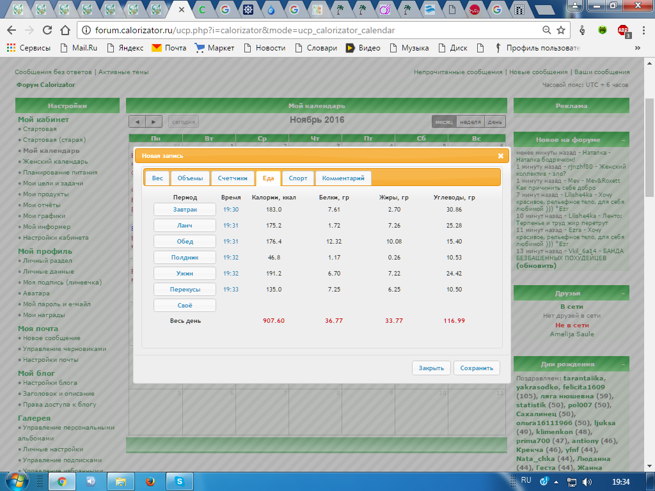Show hidden bookmarks with the » chevron

pos(638,48)
